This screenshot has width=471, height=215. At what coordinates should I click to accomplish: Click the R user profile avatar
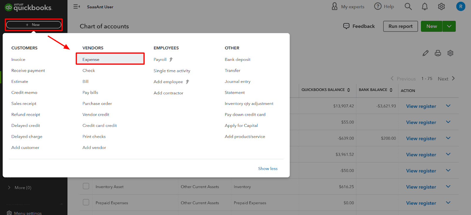pos(461,6)
